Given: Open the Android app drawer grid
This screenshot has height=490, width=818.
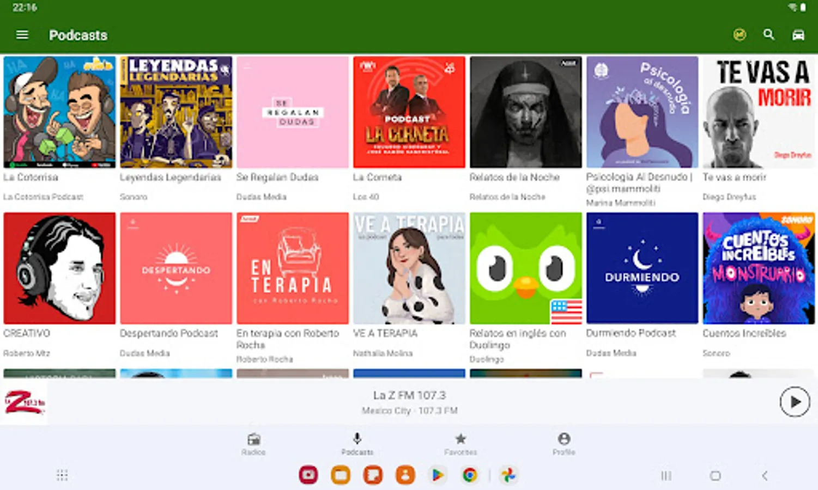Looking at the screenshot, I should click(x=62, y=475).
